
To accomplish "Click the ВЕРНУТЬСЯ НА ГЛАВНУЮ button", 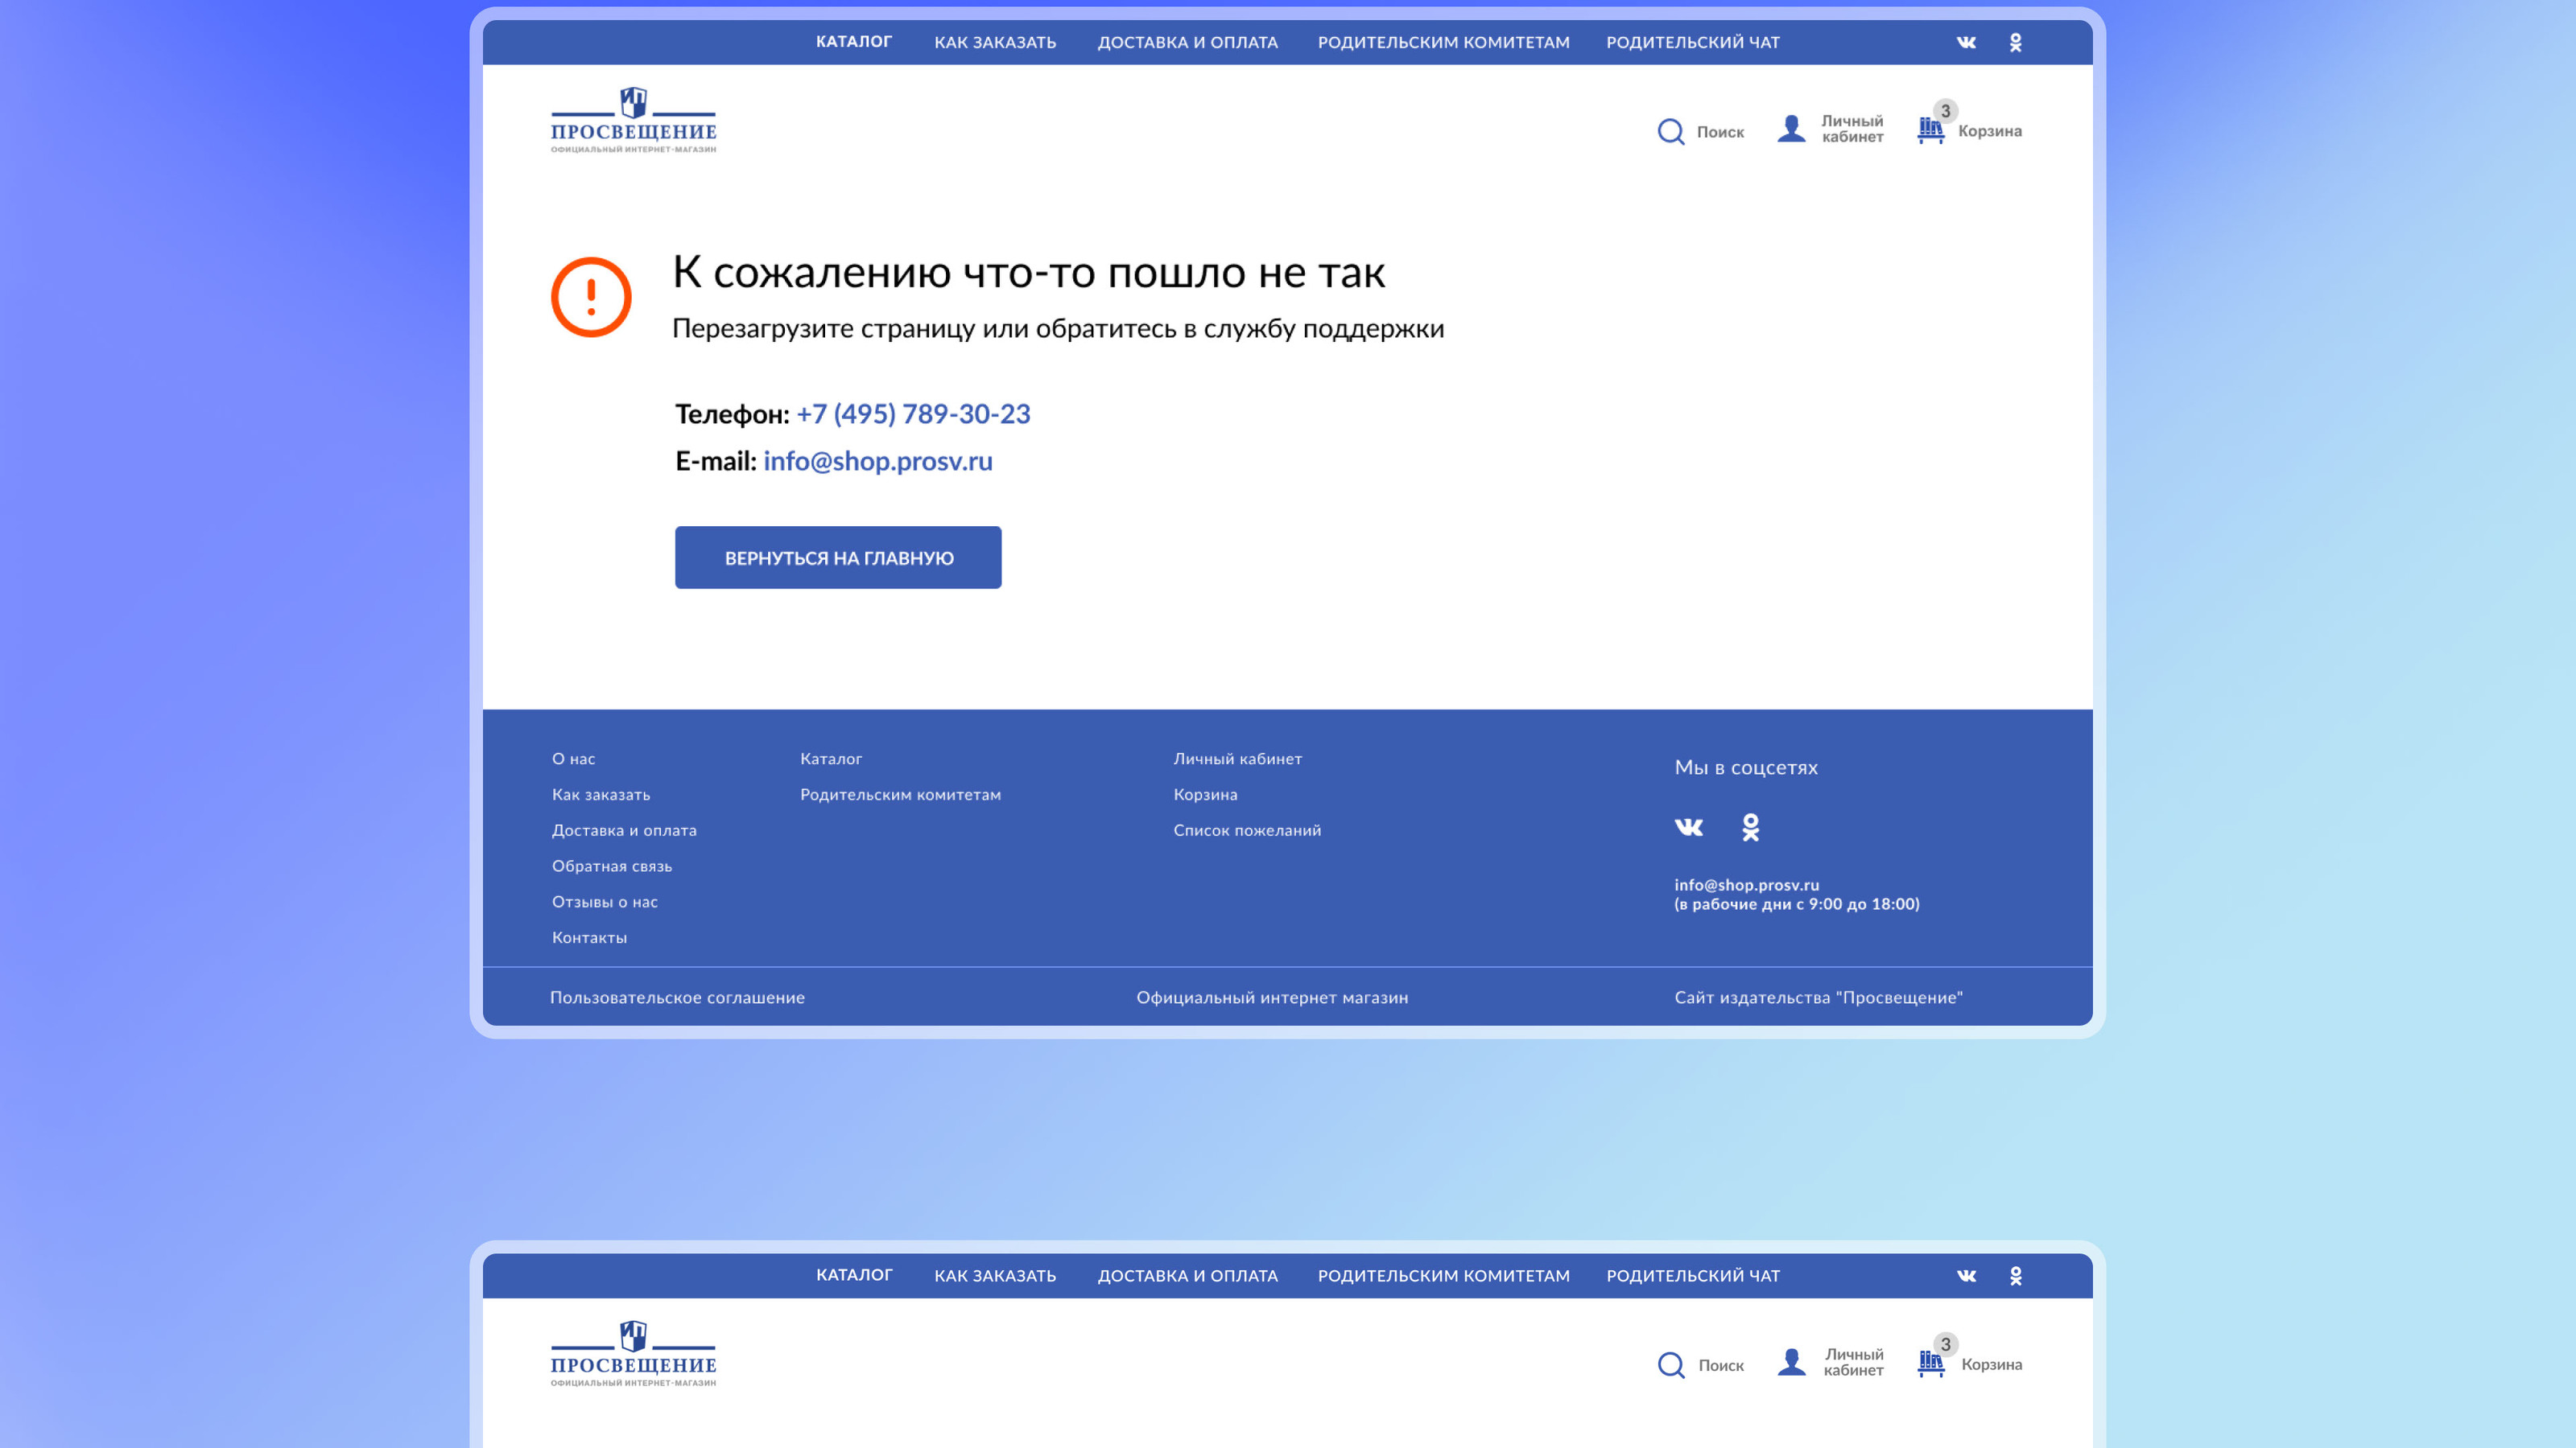I will click(838, 557).
